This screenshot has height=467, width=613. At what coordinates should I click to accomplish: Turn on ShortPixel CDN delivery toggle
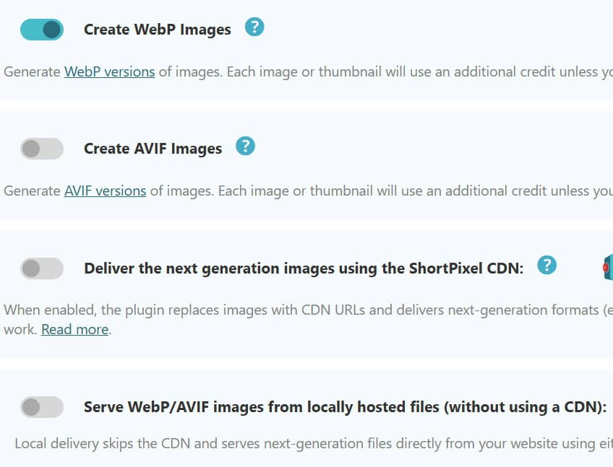pyautogui.click(x=42, y=269)
